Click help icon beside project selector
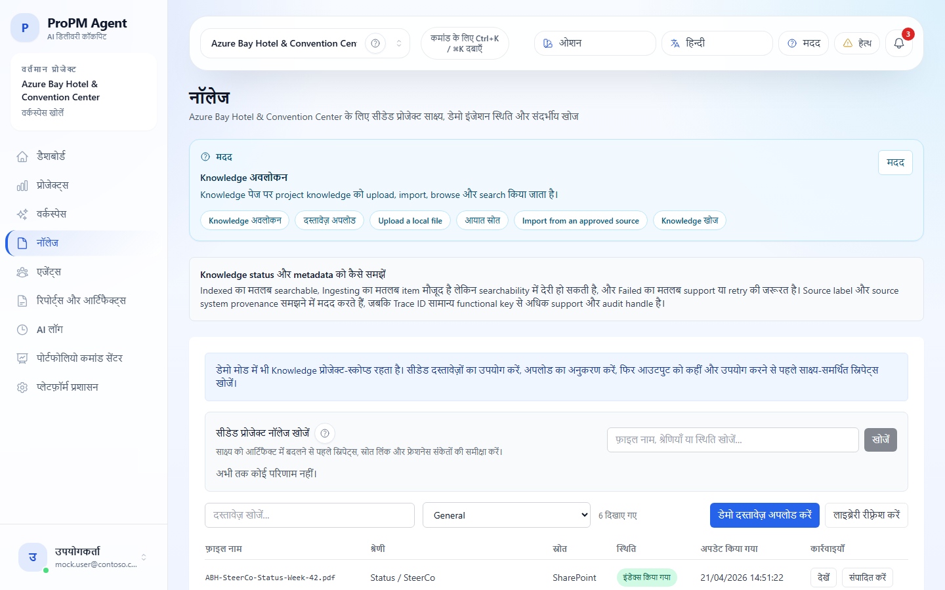The image size is (945, 590). click(375, 43)
